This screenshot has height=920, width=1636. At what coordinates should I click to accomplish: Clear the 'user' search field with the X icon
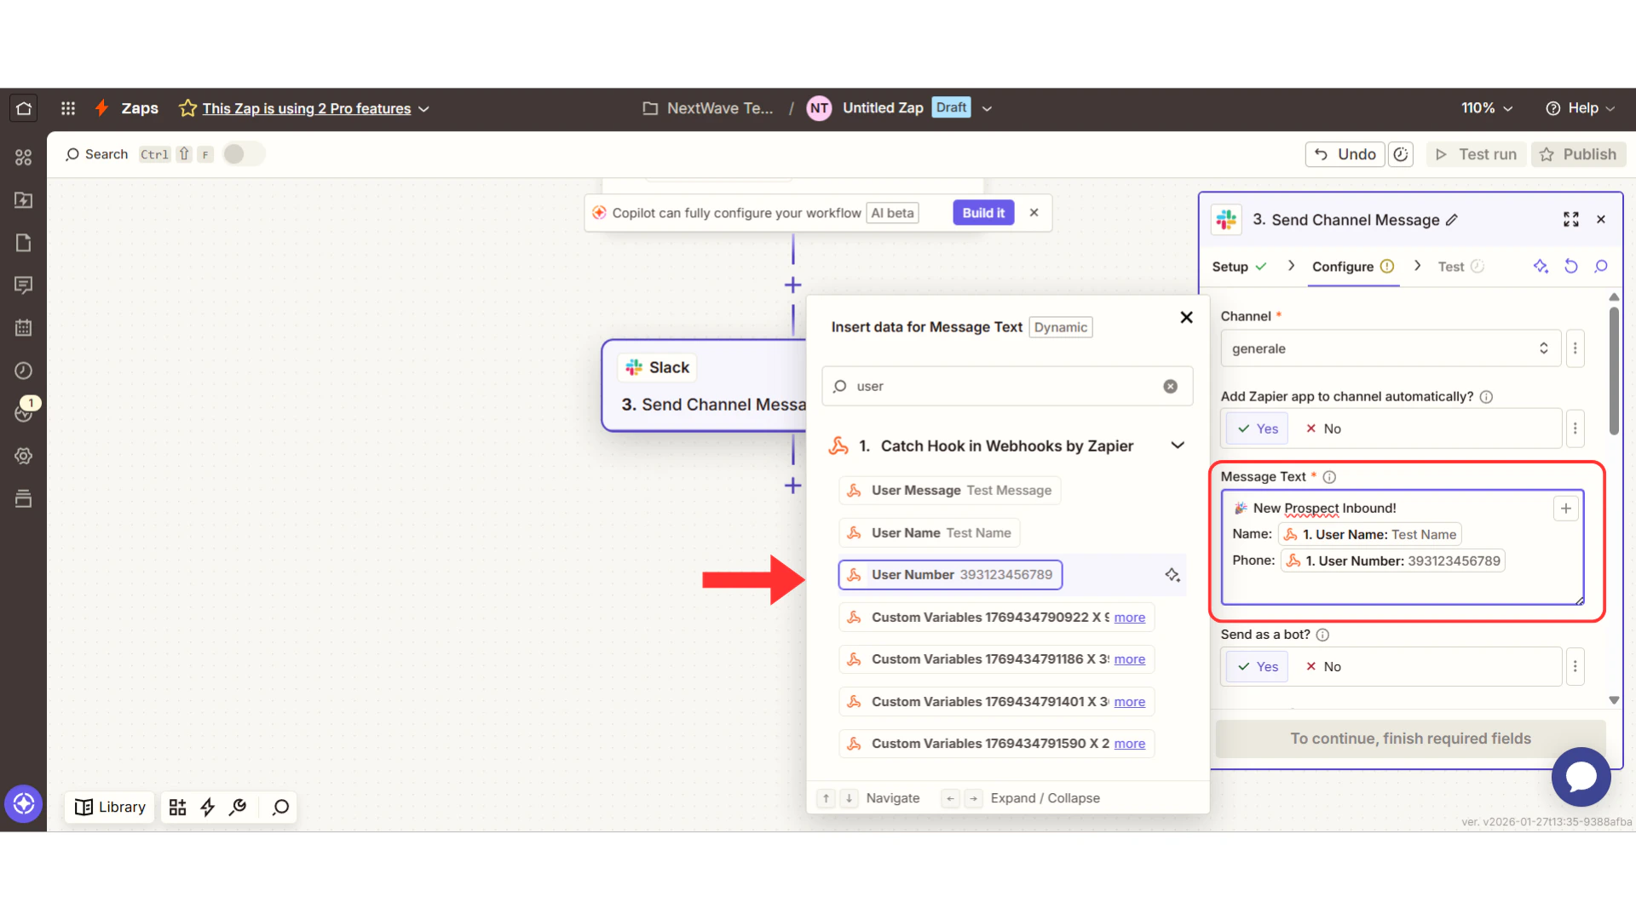[x=1171, y=386]
